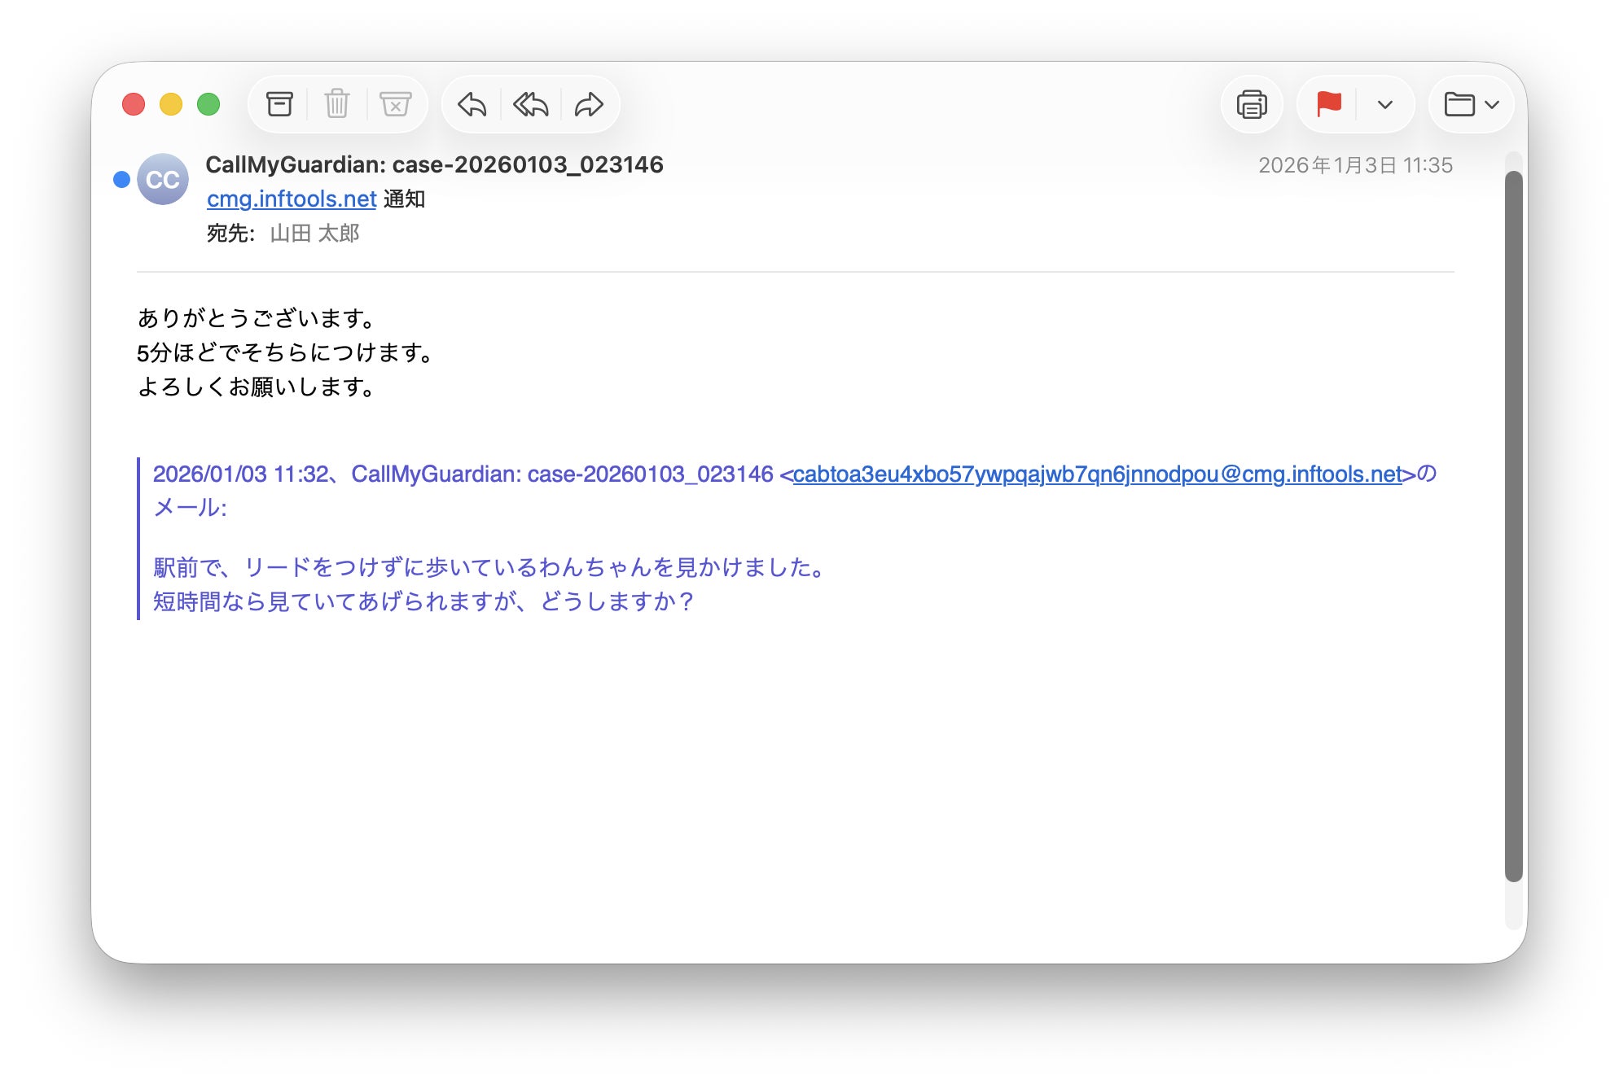This screenshot has width=1619, height=1084.
Task: Click the yellow minimize window button
Action: pos(171,104)
